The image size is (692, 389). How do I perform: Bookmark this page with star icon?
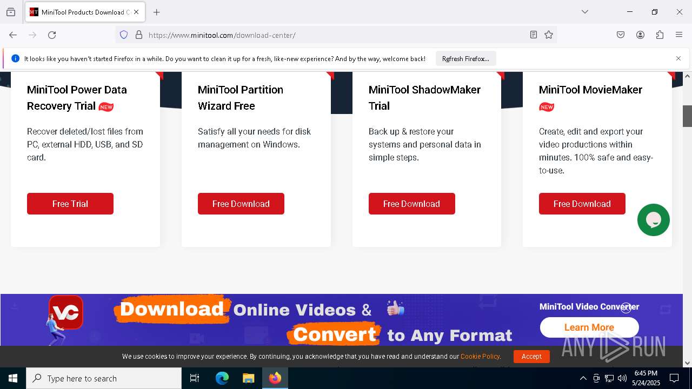coord(549,35)
